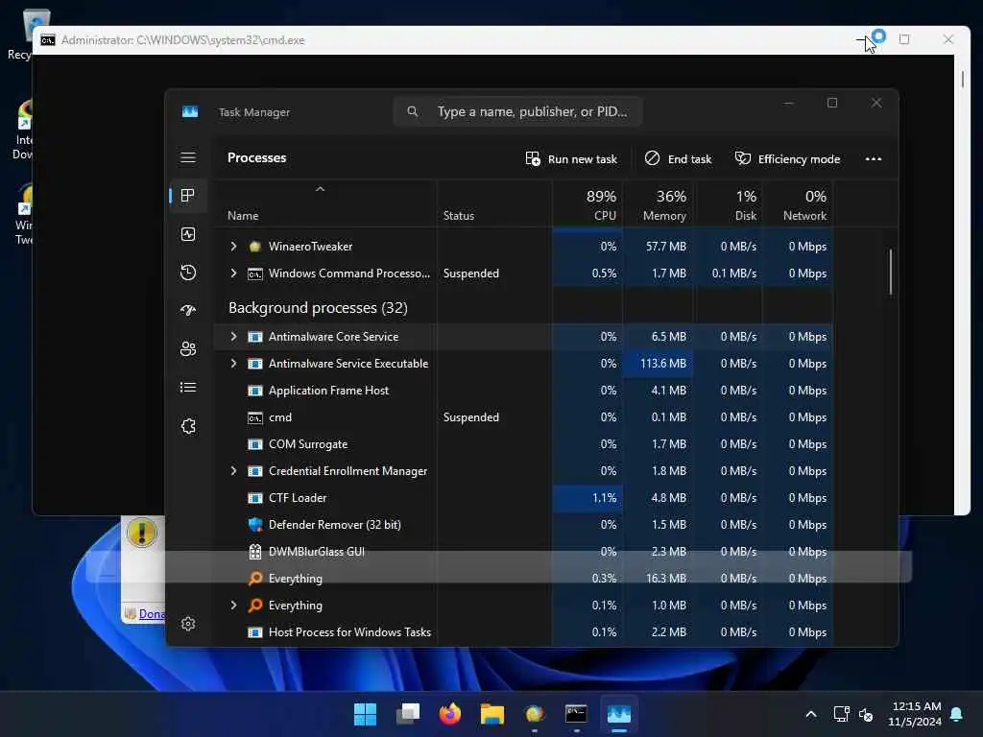983x737 pixels.
Task: Open the Windows Start menu
Action: (365, 714)
